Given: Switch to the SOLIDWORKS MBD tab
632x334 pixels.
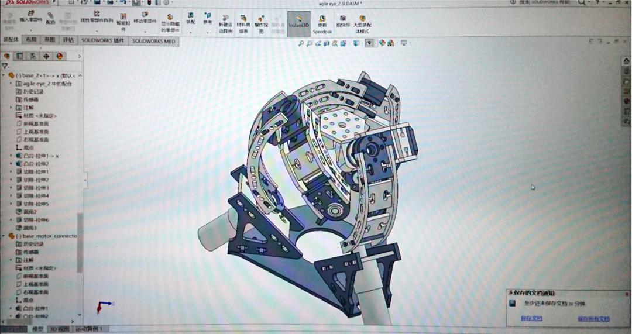Looking at the screenshot, I should (153, 41).
